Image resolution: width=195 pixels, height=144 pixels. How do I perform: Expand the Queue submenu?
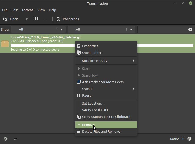tap(106, 89)
